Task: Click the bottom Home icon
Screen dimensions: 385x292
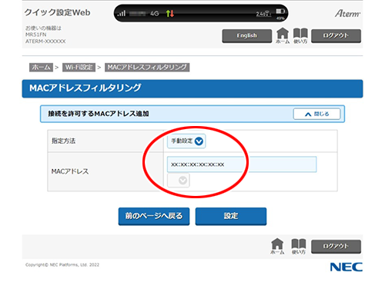Action: point(277,246)
